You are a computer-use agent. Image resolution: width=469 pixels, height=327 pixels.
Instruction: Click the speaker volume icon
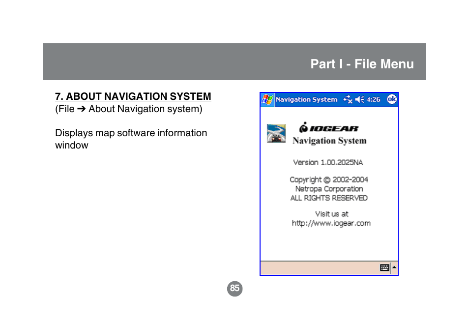[x=359, y=100]
